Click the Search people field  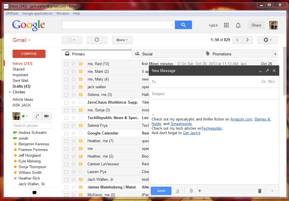pyautogui.click(x=32, y=125)
